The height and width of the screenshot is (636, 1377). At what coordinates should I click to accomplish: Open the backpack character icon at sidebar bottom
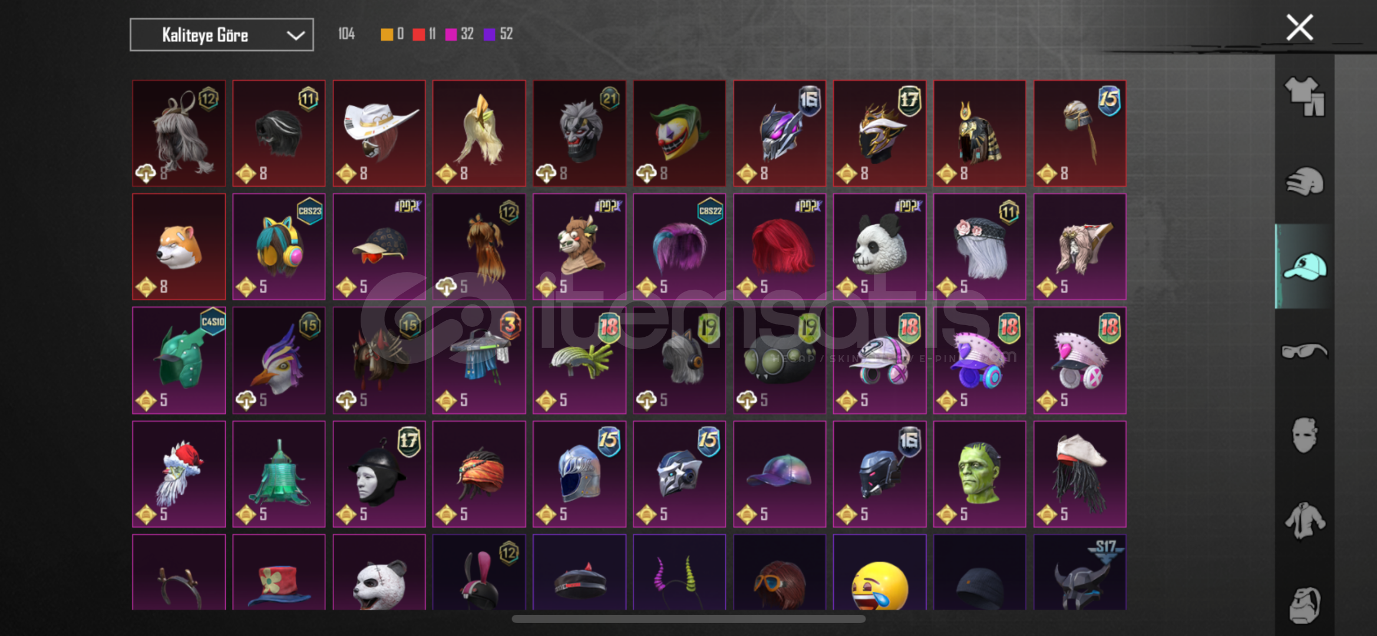[x=1305, y=605]
